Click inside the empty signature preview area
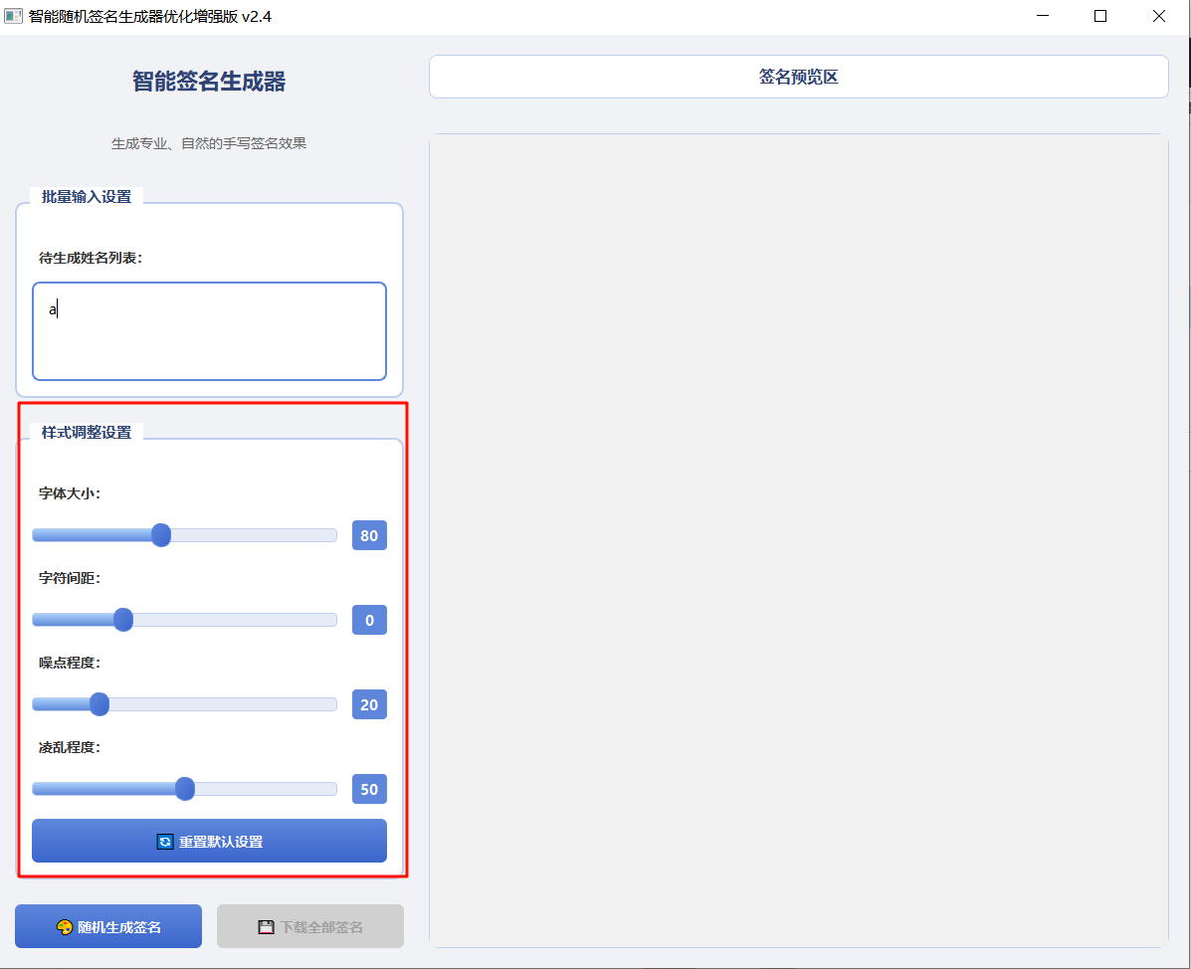Image resolution: width=1191 pixels, height=969 pixels. point(798,537)
